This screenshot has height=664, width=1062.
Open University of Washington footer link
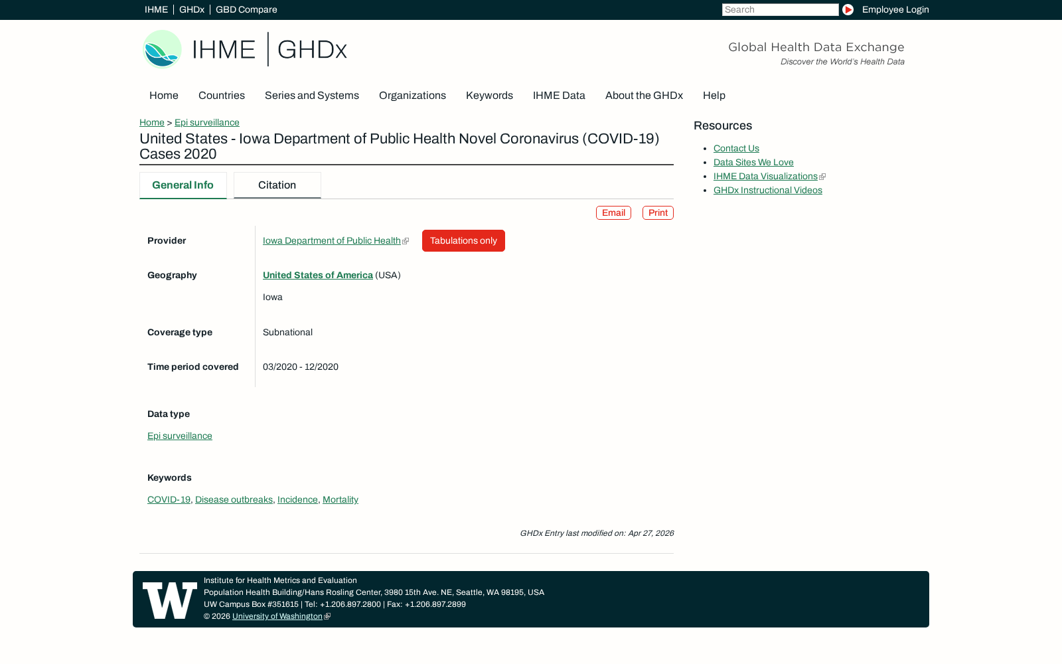(277, 616)
